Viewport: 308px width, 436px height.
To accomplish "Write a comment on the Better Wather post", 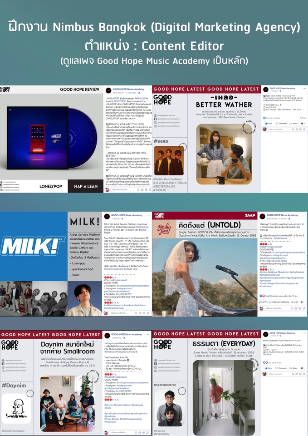I will 288,129.
